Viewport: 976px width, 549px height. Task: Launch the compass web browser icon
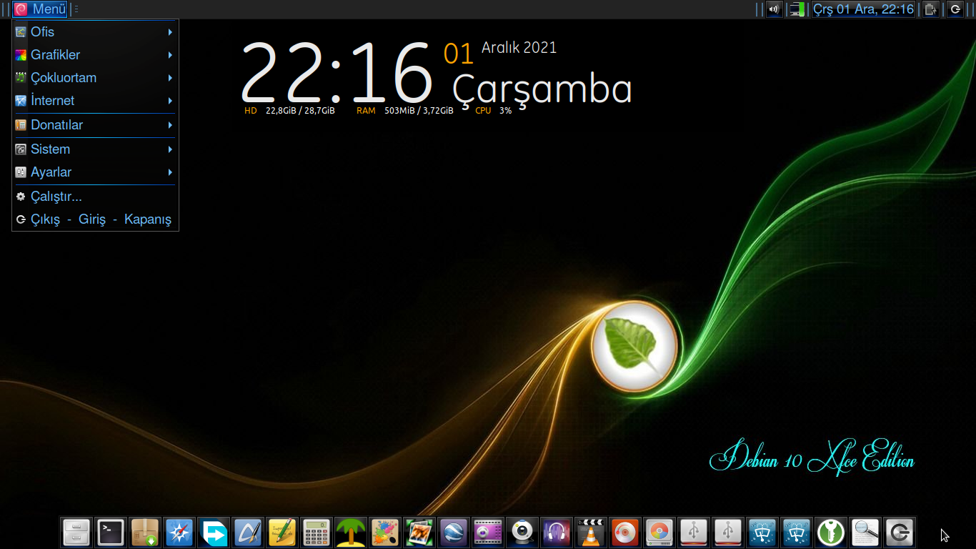(179, 533)
